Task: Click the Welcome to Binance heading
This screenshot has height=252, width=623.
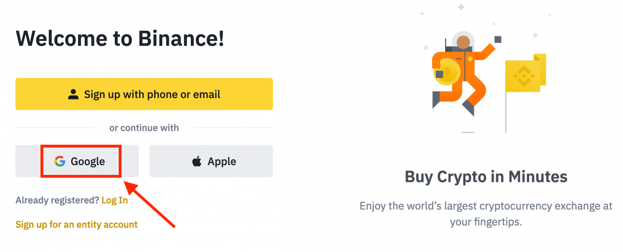Action: tap(120, 38)
